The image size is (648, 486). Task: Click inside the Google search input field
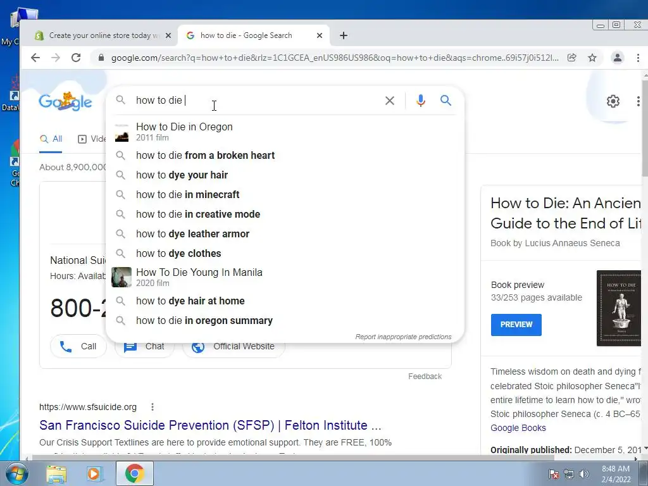tap(256, 101)
